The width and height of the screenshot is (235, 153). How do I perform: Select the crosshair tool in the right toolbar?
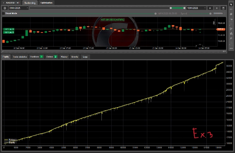tap(231, 9)
